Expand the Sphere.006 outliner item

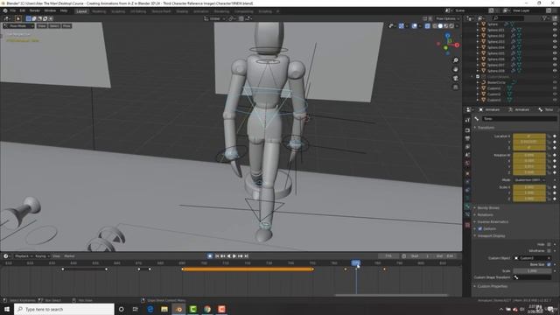[x=478, y=59]
